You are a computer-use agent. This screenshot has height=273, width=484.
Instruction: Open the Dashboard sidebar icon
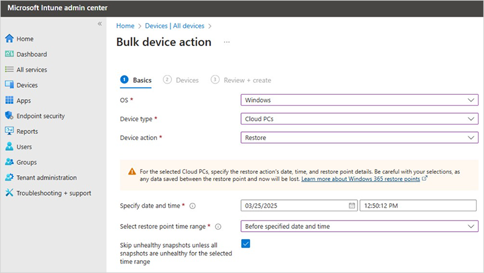click(9, 54)
